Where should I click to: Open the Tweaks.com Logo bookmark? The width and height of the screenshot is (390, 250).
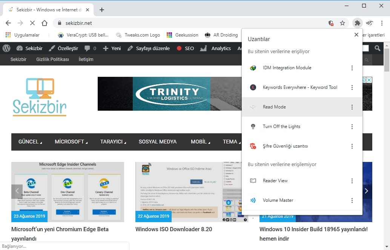138,35
